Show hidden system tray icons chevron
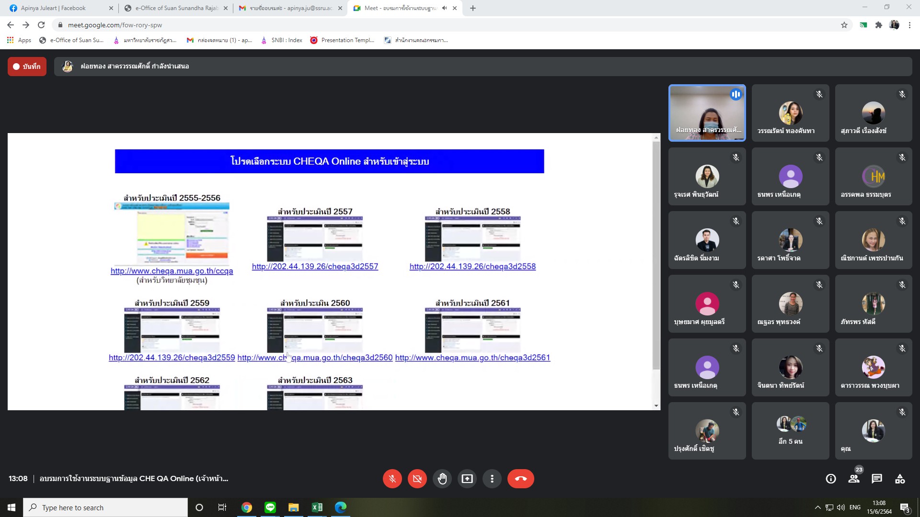Viewport: 920px width, 517px height. tap(817, 507)
